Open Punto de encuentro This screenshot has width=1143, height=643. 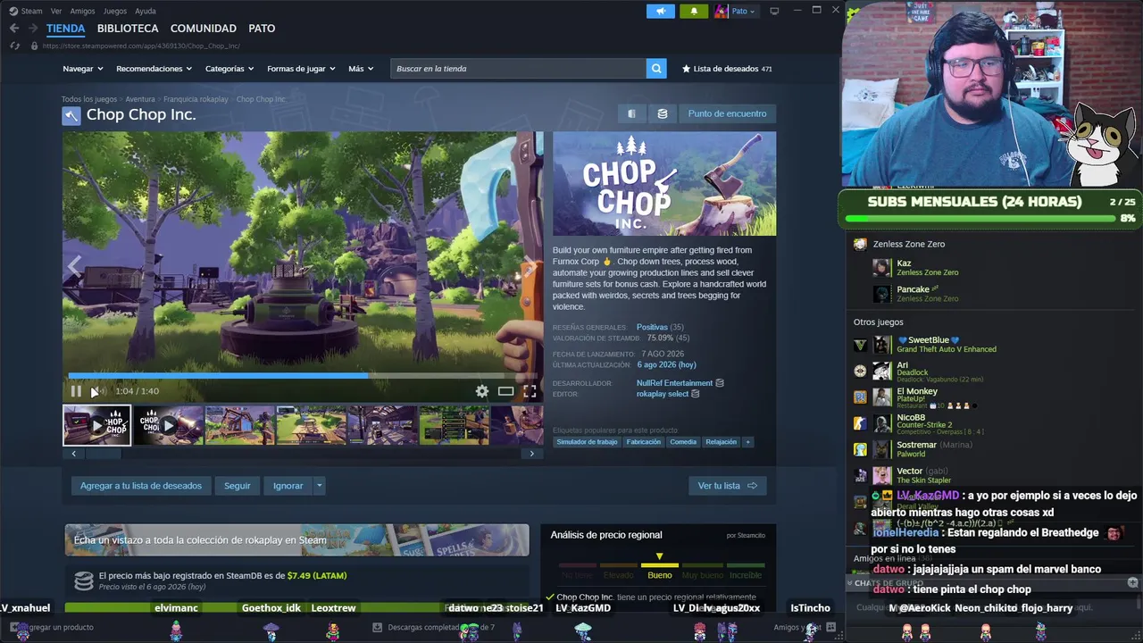[x=727, y=113]
